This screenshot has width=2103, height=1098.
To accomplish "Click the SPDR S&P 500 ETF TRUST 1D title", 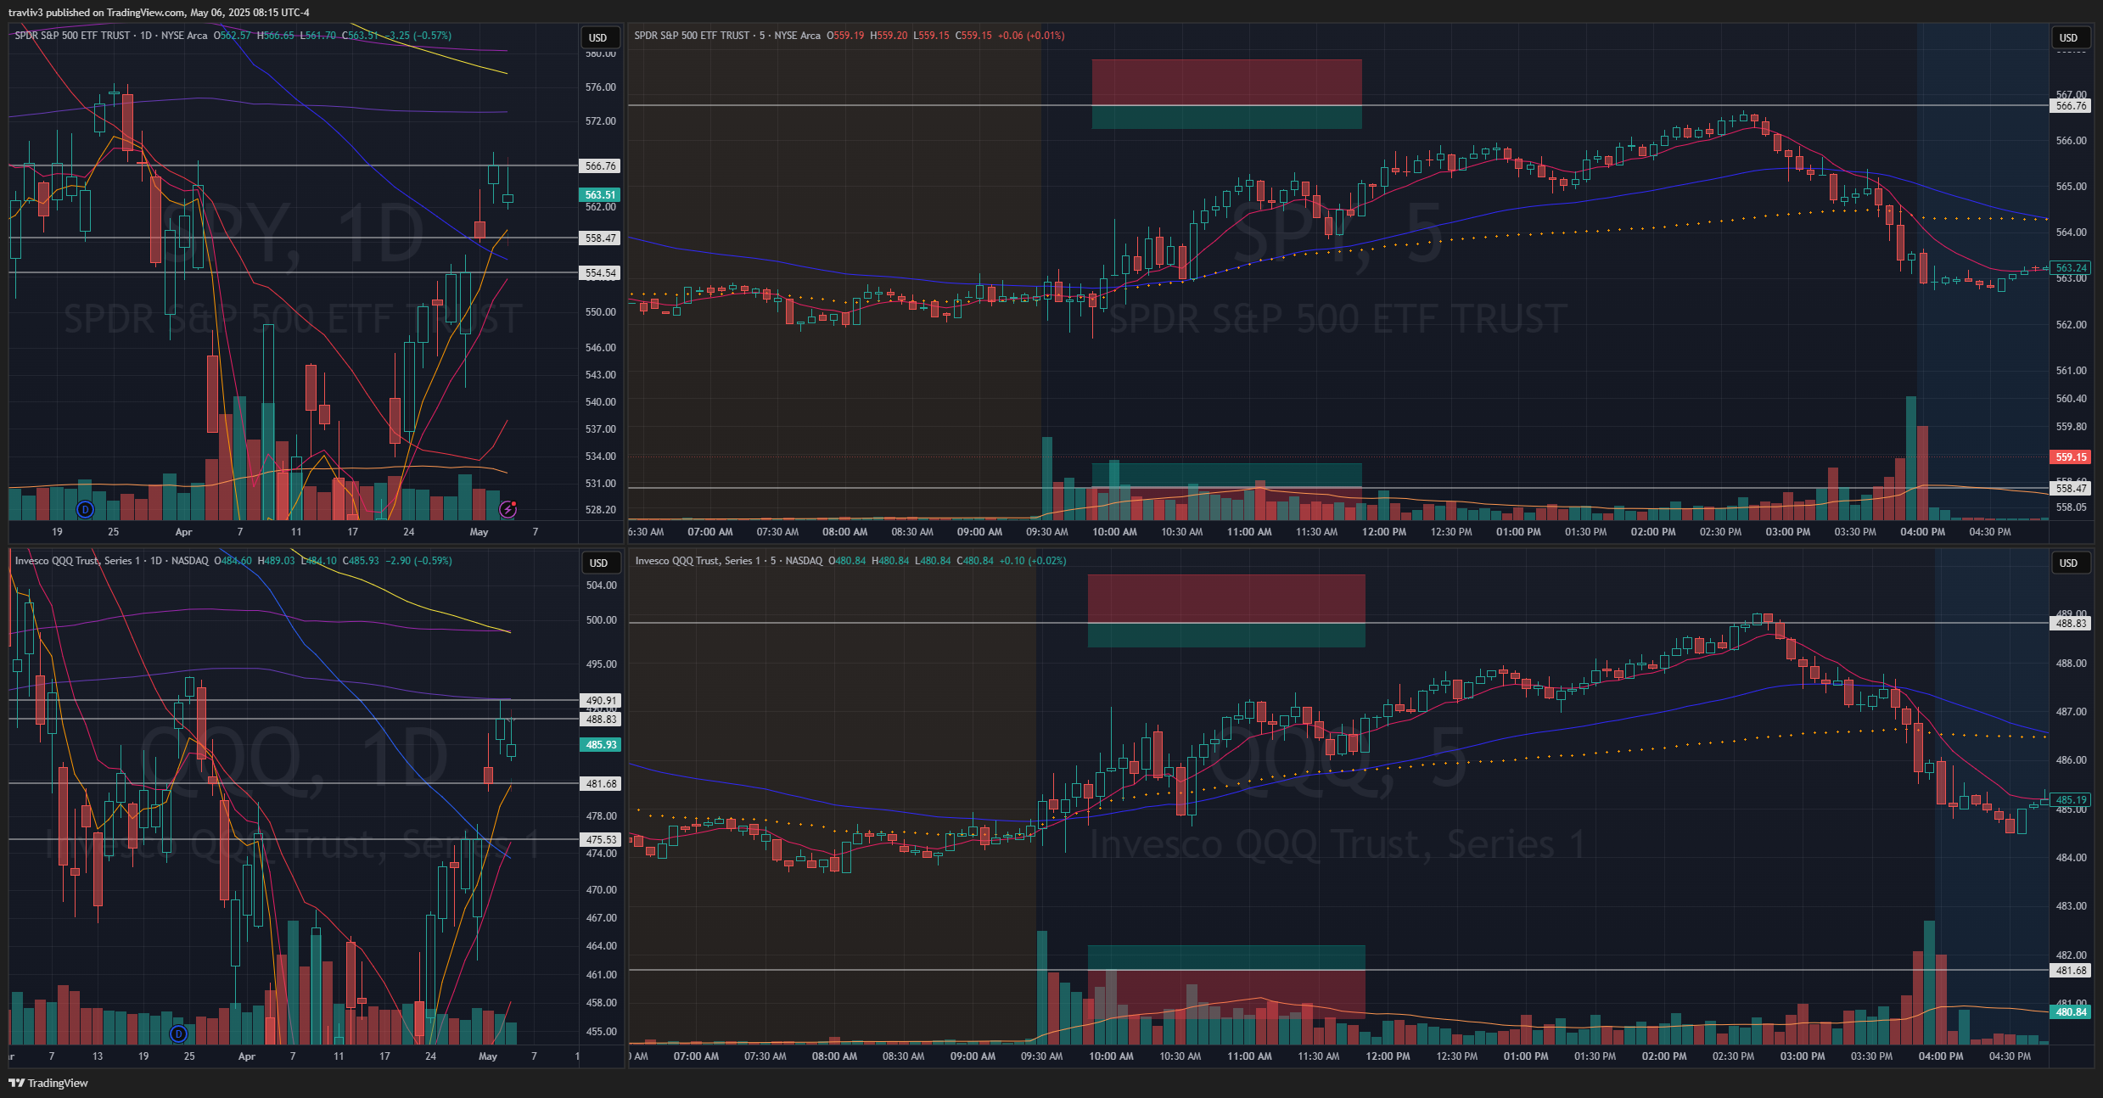I will coord(111,36).
